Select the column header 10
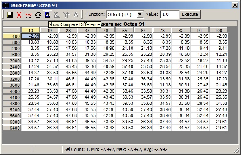Image resolution: width=241 pixels, height=155 pixels. [x=31, y=30]
